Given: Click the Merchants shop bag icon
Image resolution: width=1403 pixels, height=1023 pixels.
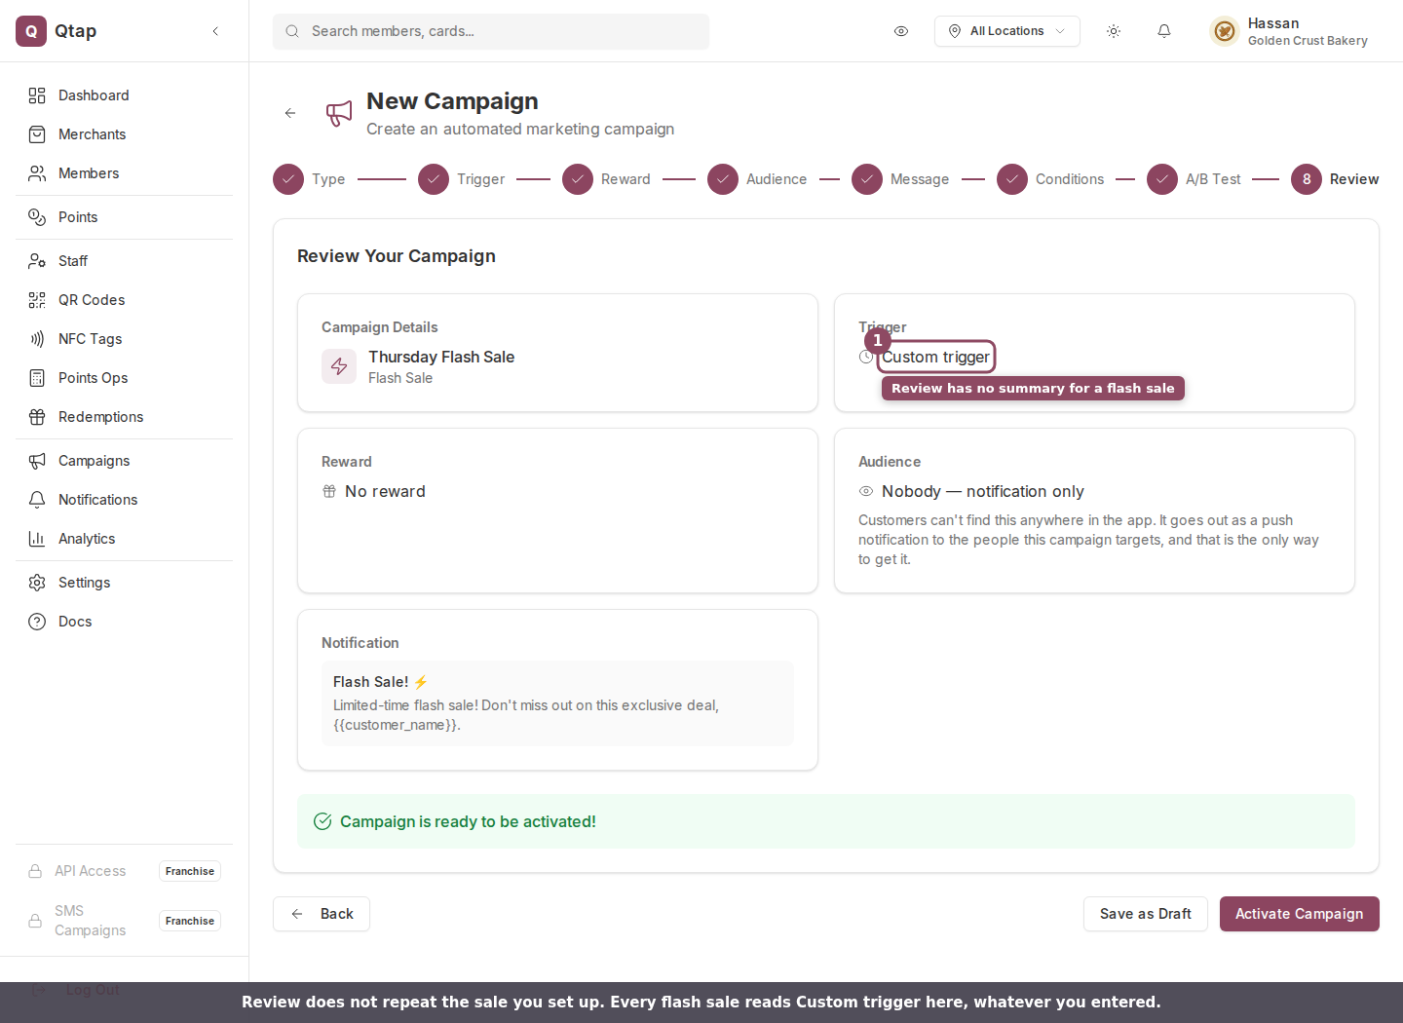Looking at the screenshot, I should pos(37,134).
